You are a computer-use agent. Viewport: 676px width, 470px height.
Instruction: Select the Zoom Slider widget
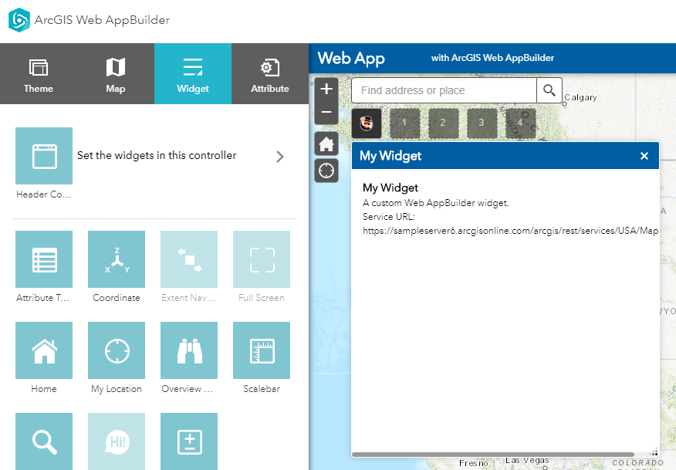[x=188, y=441]
